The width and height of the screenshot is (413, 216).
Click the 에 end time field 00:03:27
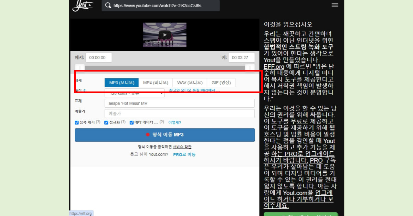242,57
